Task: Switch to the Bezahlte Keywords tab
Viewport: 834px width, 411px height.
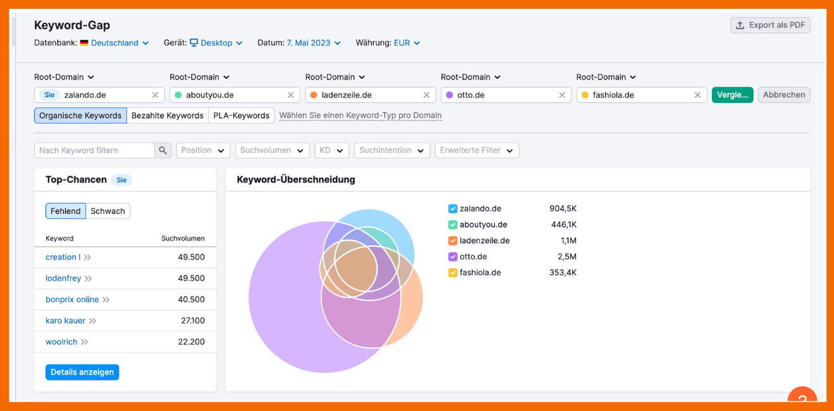Action: (x=168, y=116)
